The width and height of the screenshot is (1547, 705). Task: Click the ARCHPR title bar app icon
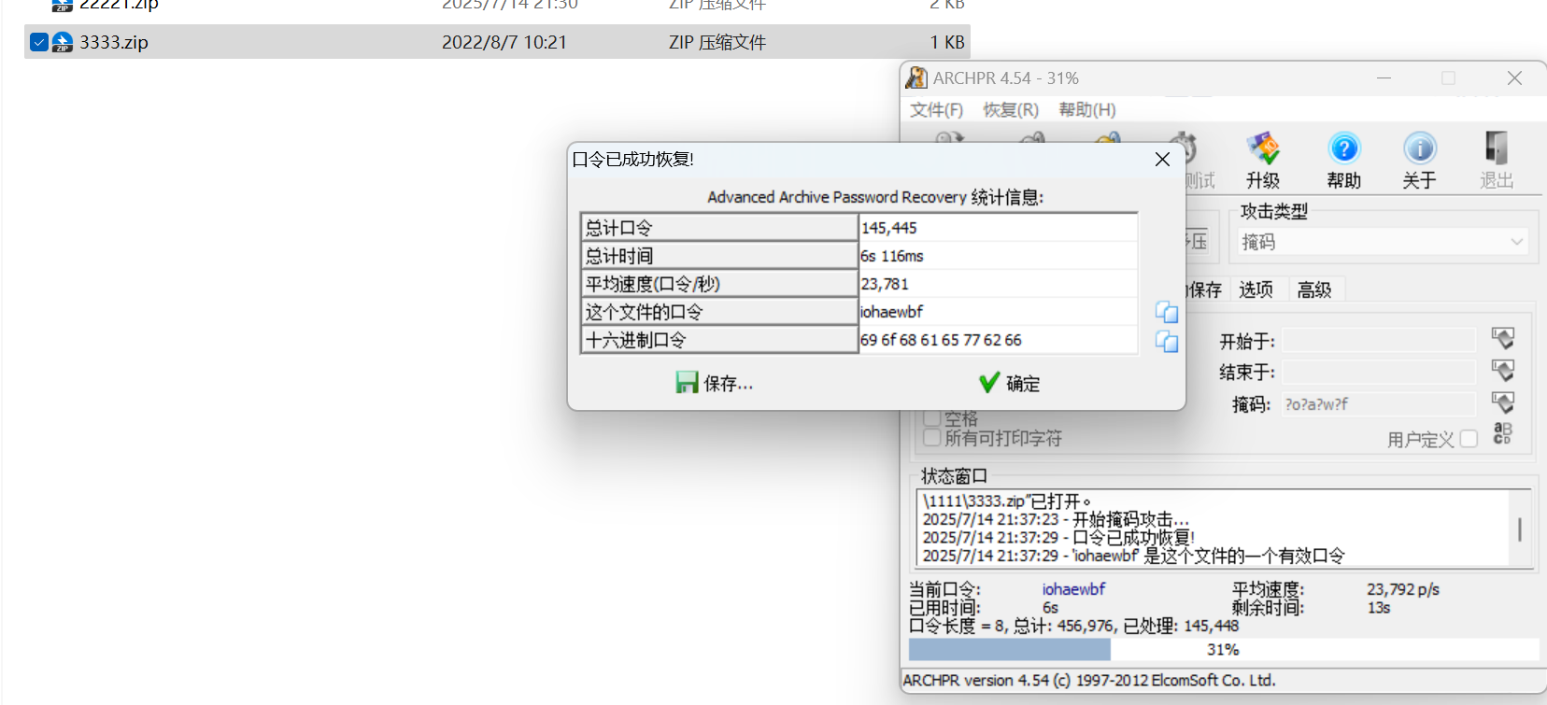tap(916, 78)
